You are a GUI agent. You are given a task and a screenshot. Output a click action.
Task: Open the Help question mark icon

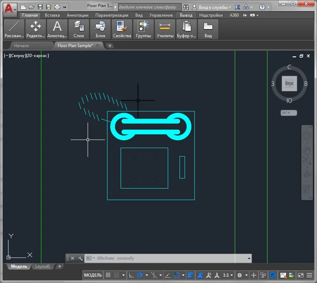point(262,7)
